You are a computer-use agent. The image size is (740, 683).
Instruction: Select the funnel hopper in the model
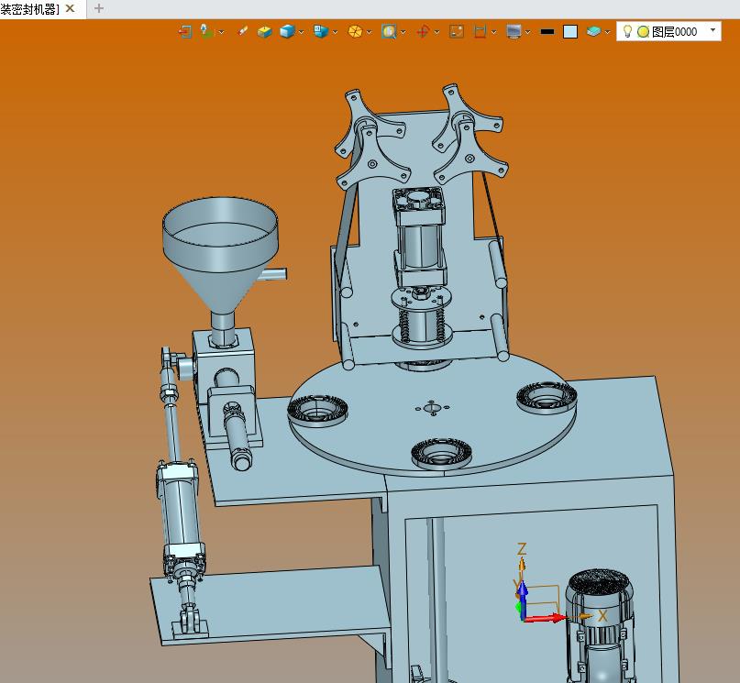(x=220, y=255)
